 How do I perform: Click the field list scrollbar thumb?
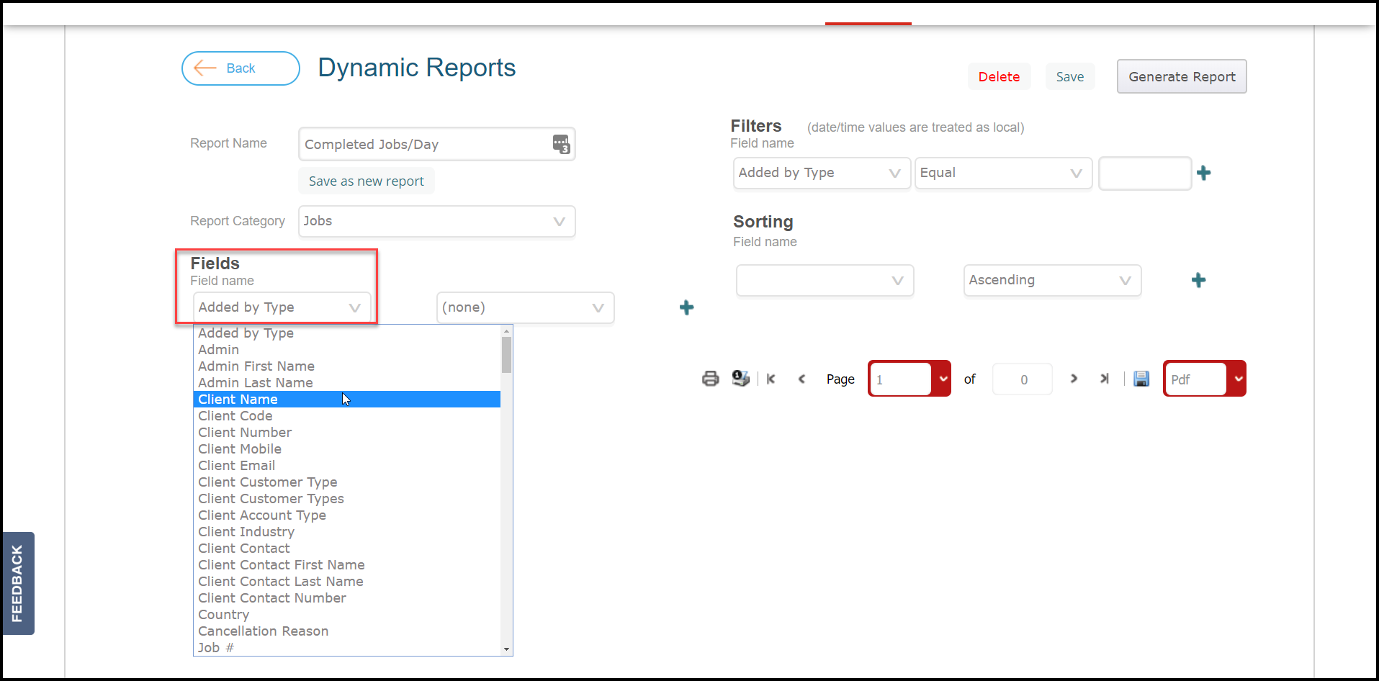(507, 354)
